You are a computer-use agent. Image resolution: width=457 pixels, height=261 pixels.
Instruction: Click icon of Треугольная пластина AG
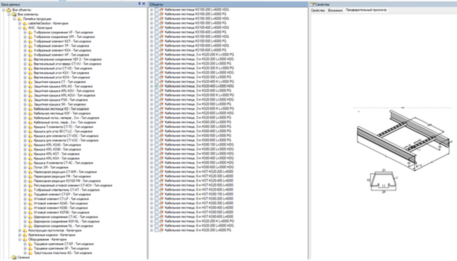pyautogui.click(x=30, y=253)
